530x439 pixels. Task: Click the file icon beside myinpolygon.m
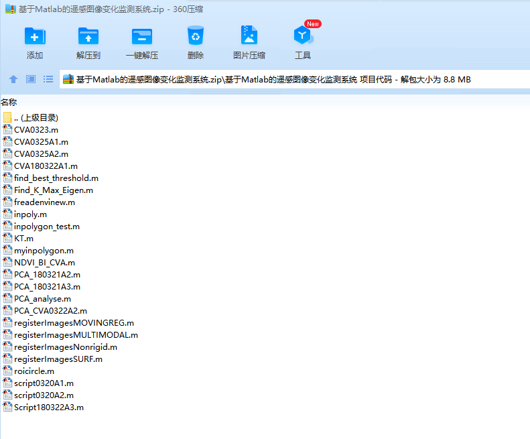pos(7,250)
